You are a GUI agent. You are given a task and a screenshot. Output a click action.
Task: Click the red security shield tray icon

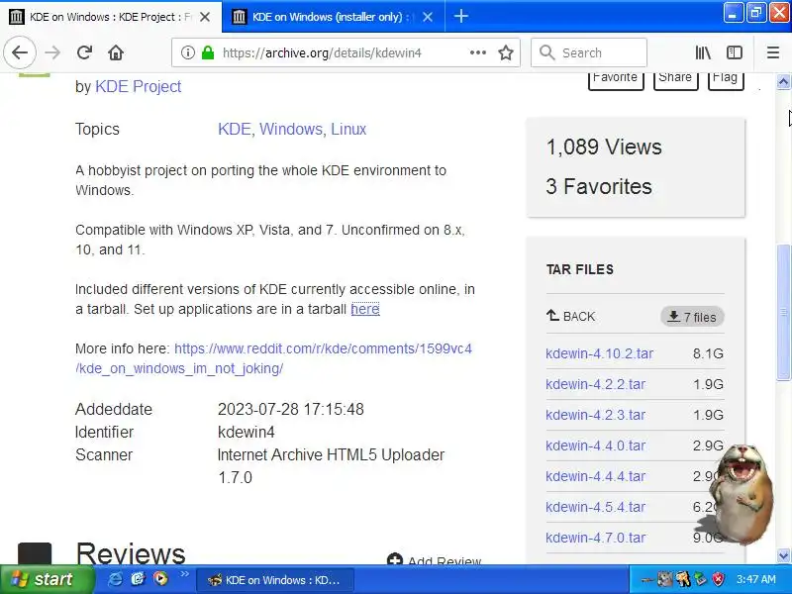[x=718, y=579]
